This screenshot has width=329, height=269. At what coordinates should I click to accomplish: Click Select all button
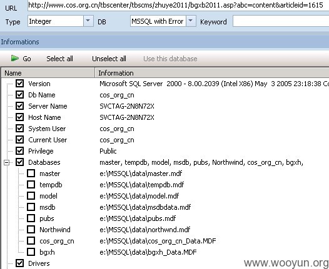click(59, 59)
